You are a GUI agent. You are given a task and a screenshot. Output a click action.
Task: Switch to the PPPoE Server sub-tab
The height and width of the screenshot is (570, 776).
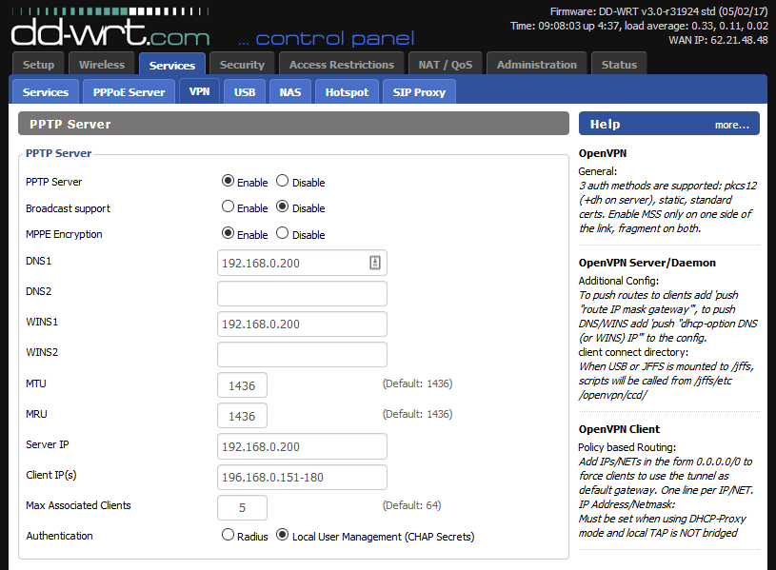click(129, 92)
